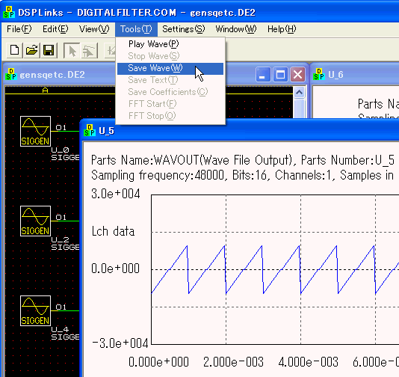Click the U_5 window title bar
The width and height of the screenshot is (399, 377).
[239, 130]
